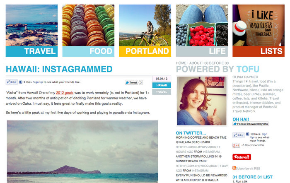This screenshot has height=183, width=290.
Task: Go to HOME in the navigation
Action: pyautogui.click(x=181, y=63)
